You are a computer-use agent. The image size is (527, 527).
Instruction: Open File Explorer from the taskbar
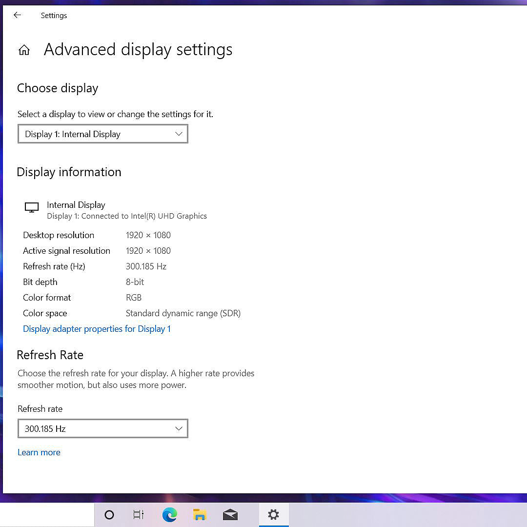click(200, 515)
